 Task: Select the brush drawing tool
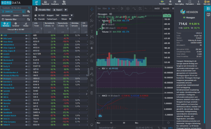pyautogui.click(x=92, y=26)
